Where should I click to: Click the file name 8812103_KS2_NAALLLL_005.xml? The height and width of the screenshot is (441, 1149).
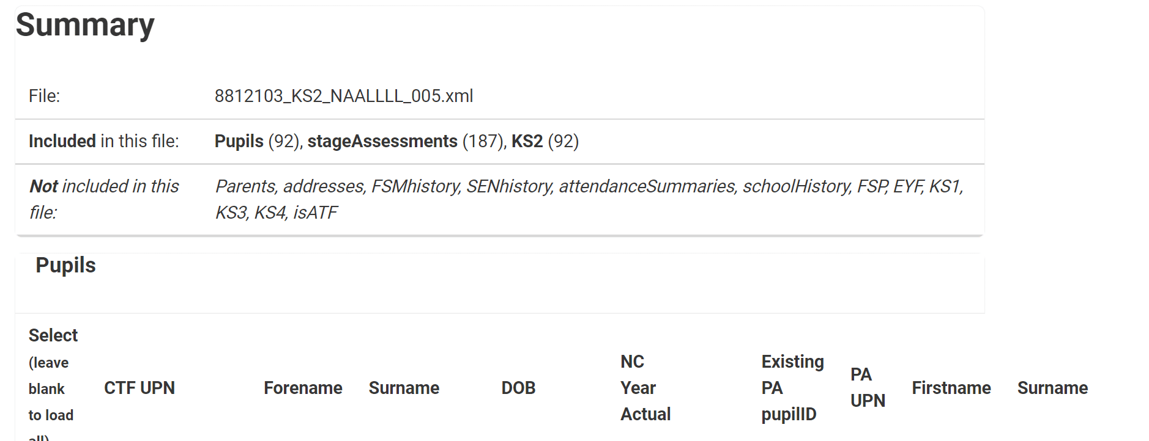344,95
